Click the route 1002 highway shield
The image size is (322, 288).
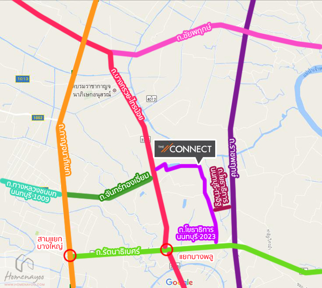[x=38, y=117]
